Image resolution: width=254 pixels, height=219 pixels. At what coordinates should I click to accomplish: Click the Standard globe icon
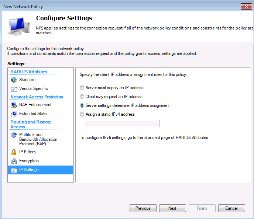(x=14, y=80)
